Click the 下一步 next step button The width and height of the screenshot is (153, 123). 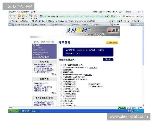[108, 59]
